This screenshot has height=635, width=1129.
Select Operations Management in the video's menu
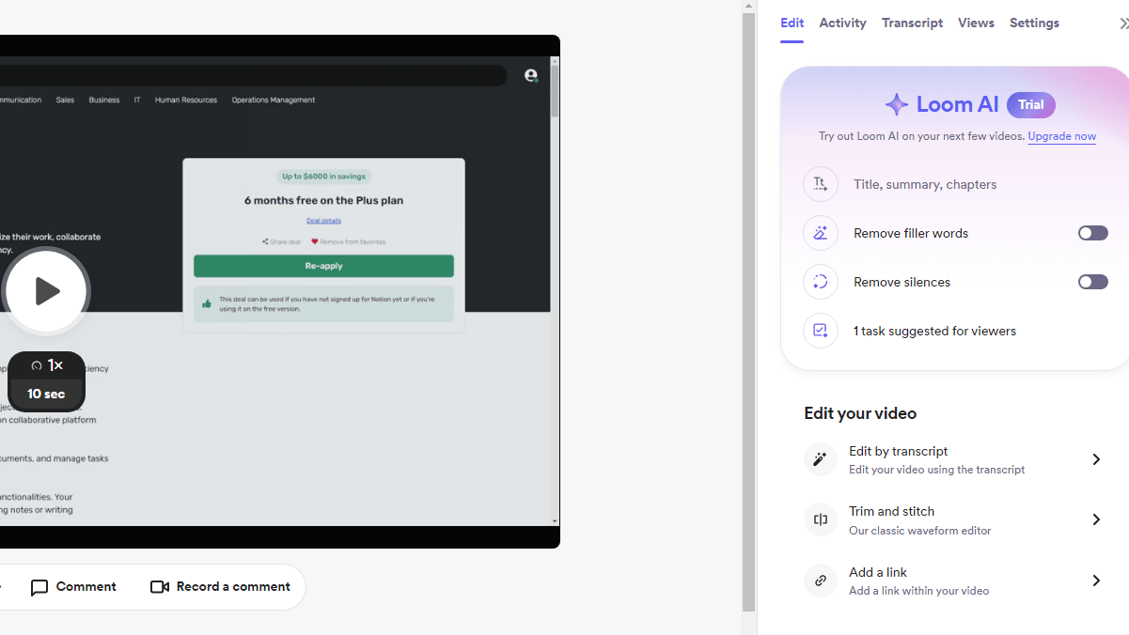(x=274, y=100)
